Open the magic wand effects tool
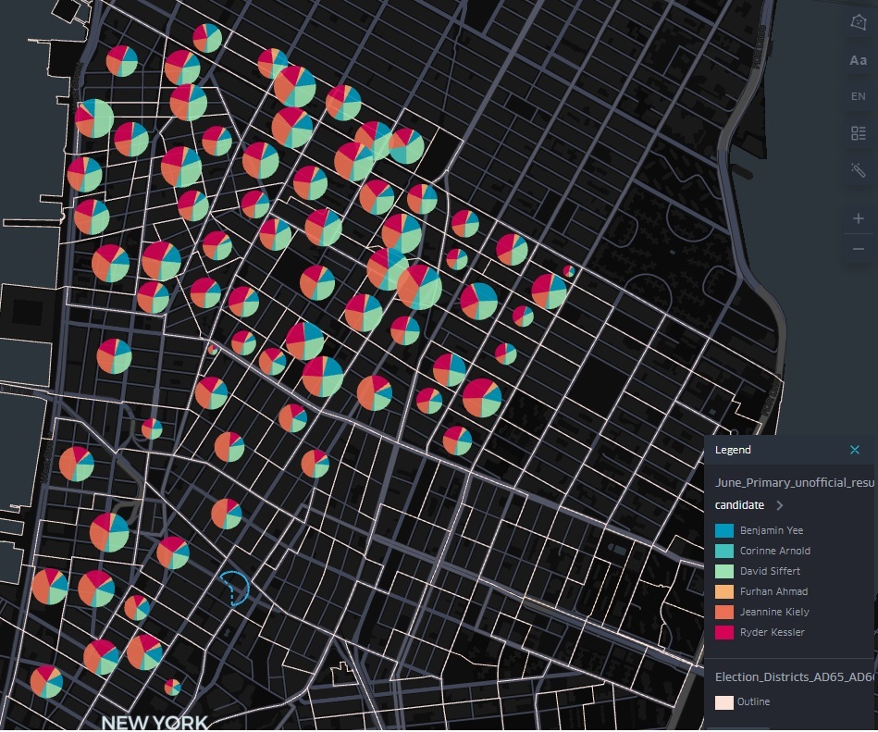This screenshot has width=878, height=732. click(x=858, y=170)
